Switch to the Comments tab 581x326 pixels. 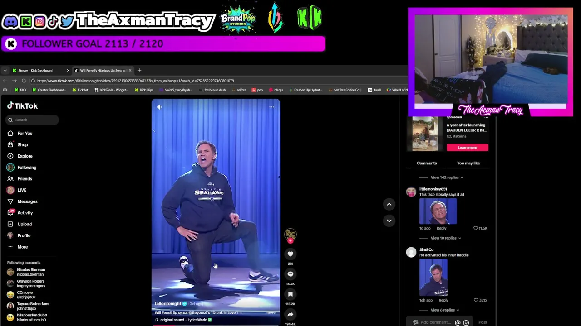427,163
